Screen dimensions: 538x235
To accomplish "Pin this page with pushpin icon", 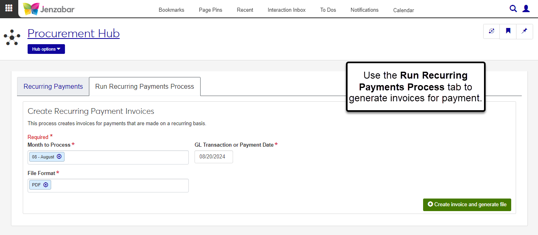I will click(524, 31).
